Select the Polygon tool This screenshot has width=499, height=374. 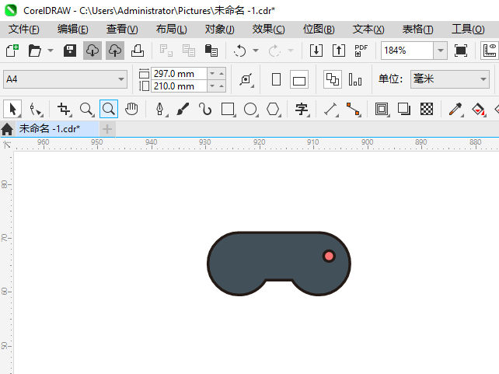pos(273,109)
